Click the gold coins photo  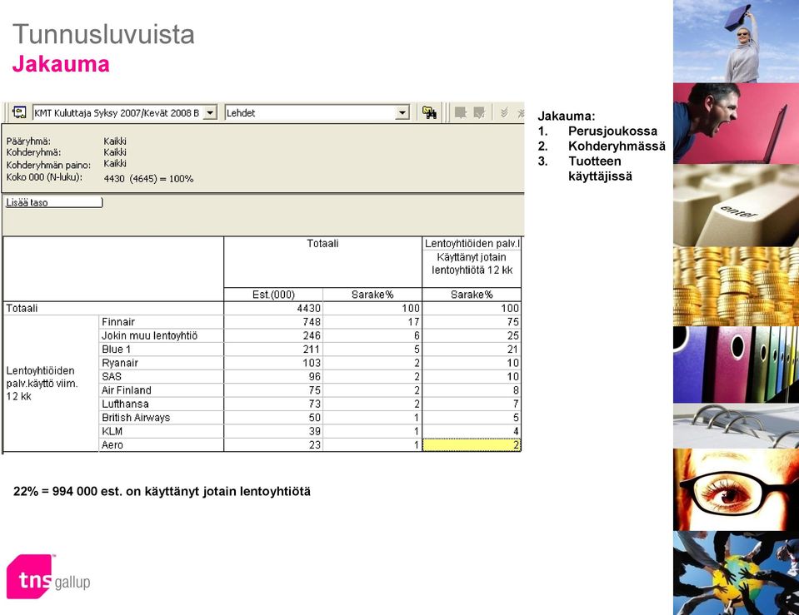[x=736, y=286]
